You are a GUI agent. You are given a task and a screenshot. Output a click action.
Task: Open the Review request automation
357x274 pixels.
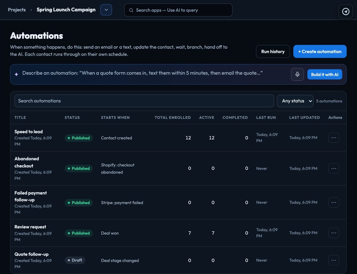coord(30,227)
